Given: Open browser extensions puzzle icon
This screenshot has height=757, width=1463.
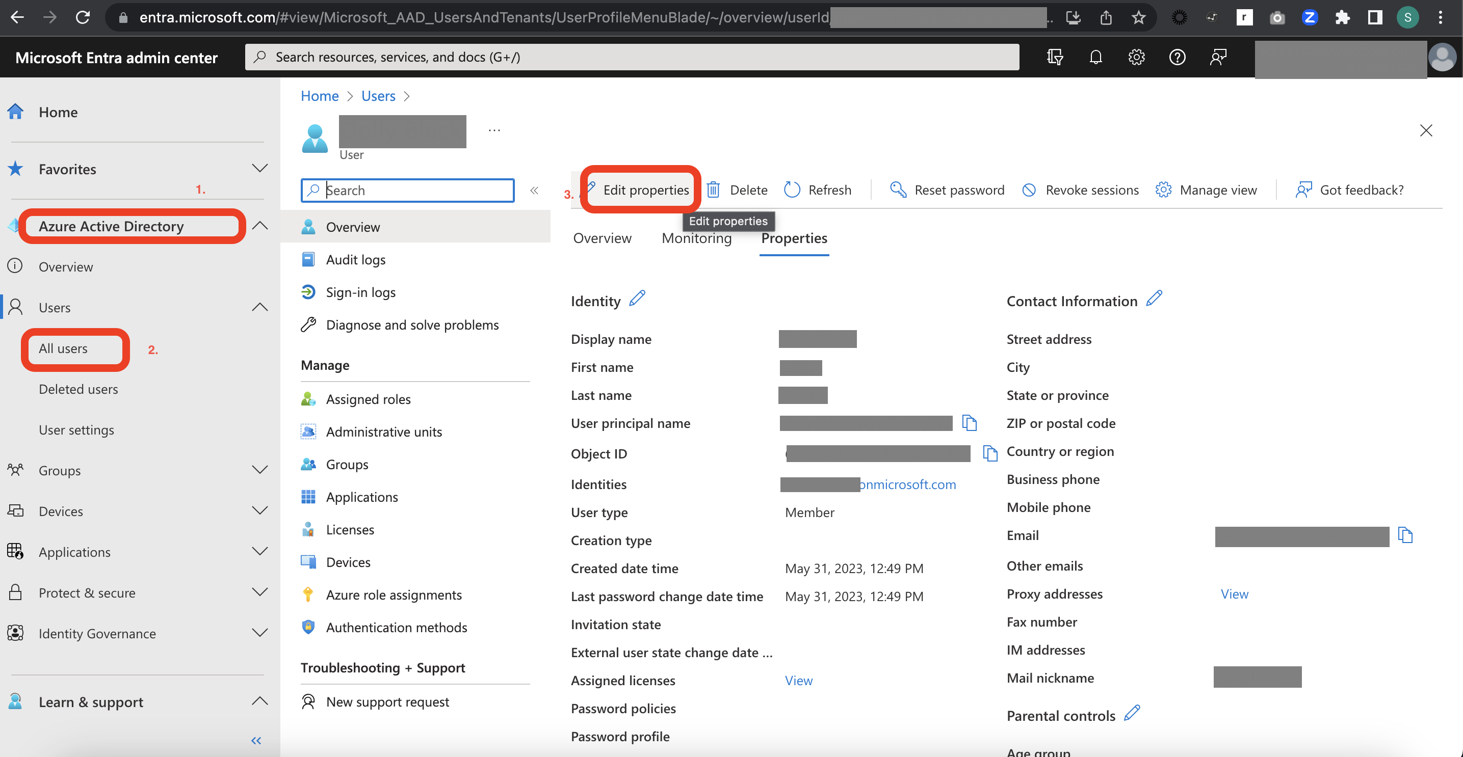Looking at the screenshot, I should pos(1342,18).
